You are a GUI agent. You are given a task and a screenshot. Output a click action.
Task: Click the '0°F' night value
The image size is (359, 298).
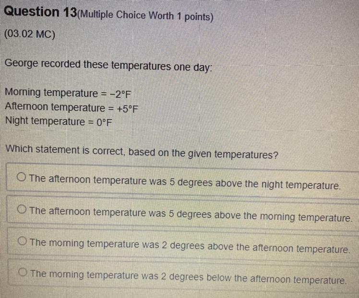(x=104, y=123)
